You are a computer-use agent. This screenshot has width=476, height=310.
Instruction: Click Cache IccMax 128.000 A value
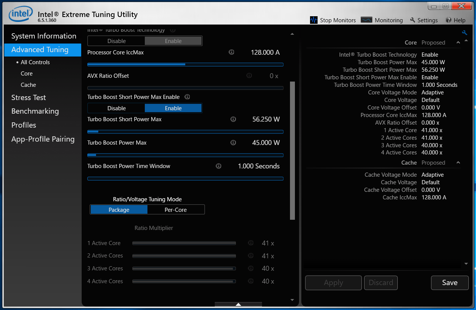pyautogui.click(x=434, y=197)
